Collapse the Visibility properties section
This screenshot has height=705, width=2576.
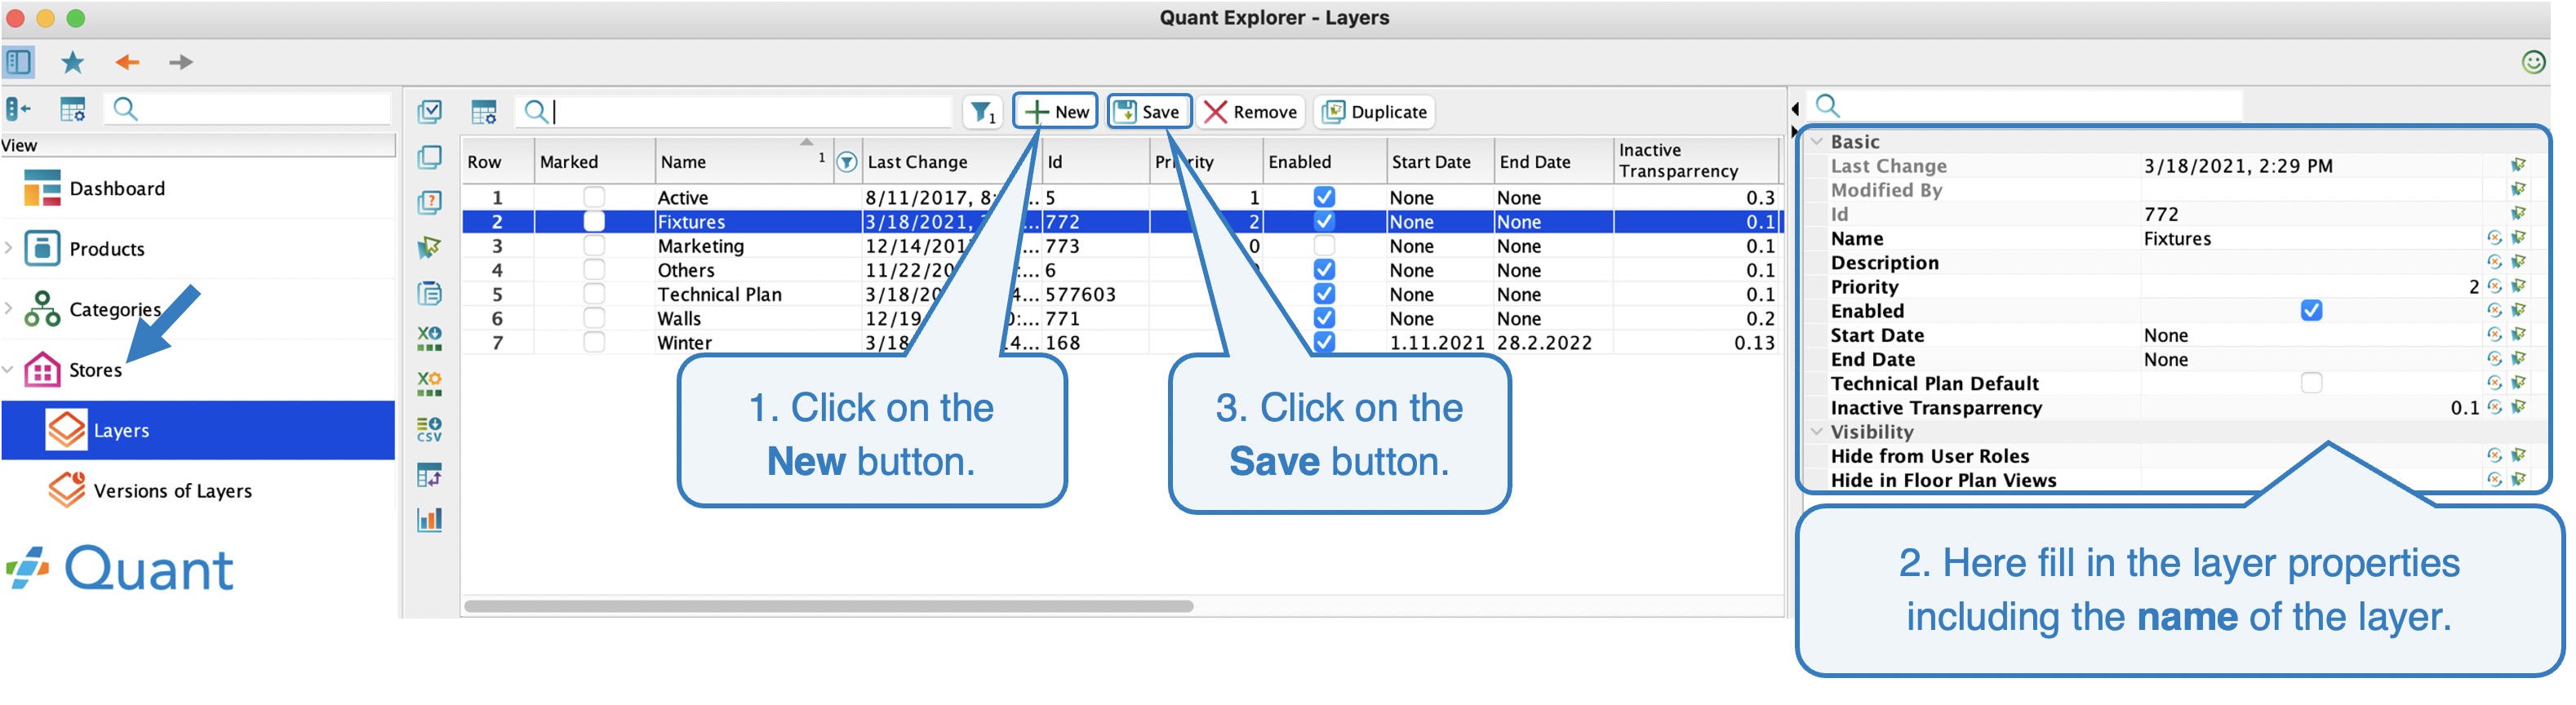(1817, 432)
